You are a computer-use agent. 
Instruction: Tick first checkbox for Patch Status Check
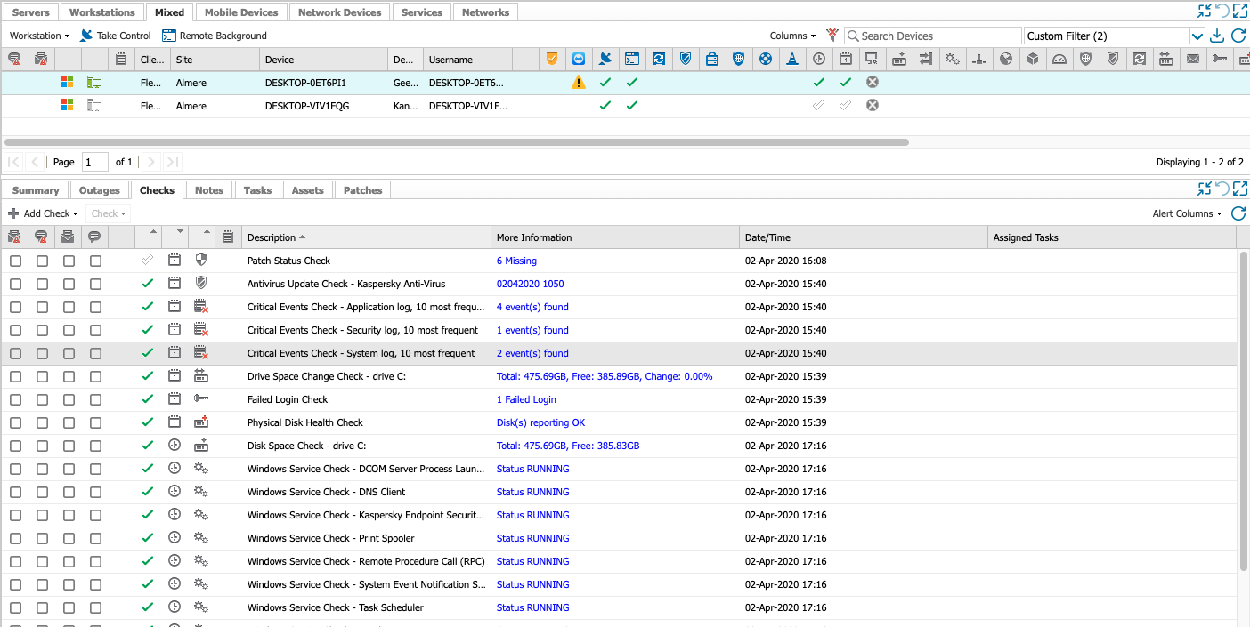(x=15, y=261)
